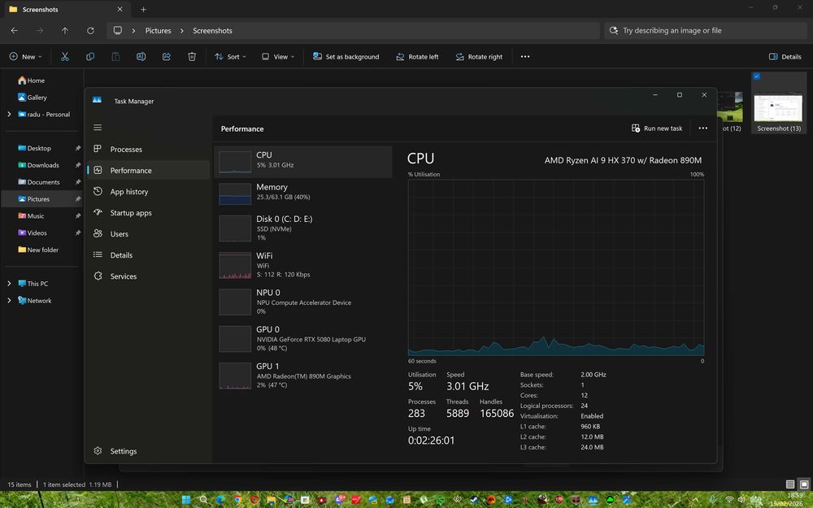Expand the Network tree node
The image size is (813, 508).
[9, 301]
